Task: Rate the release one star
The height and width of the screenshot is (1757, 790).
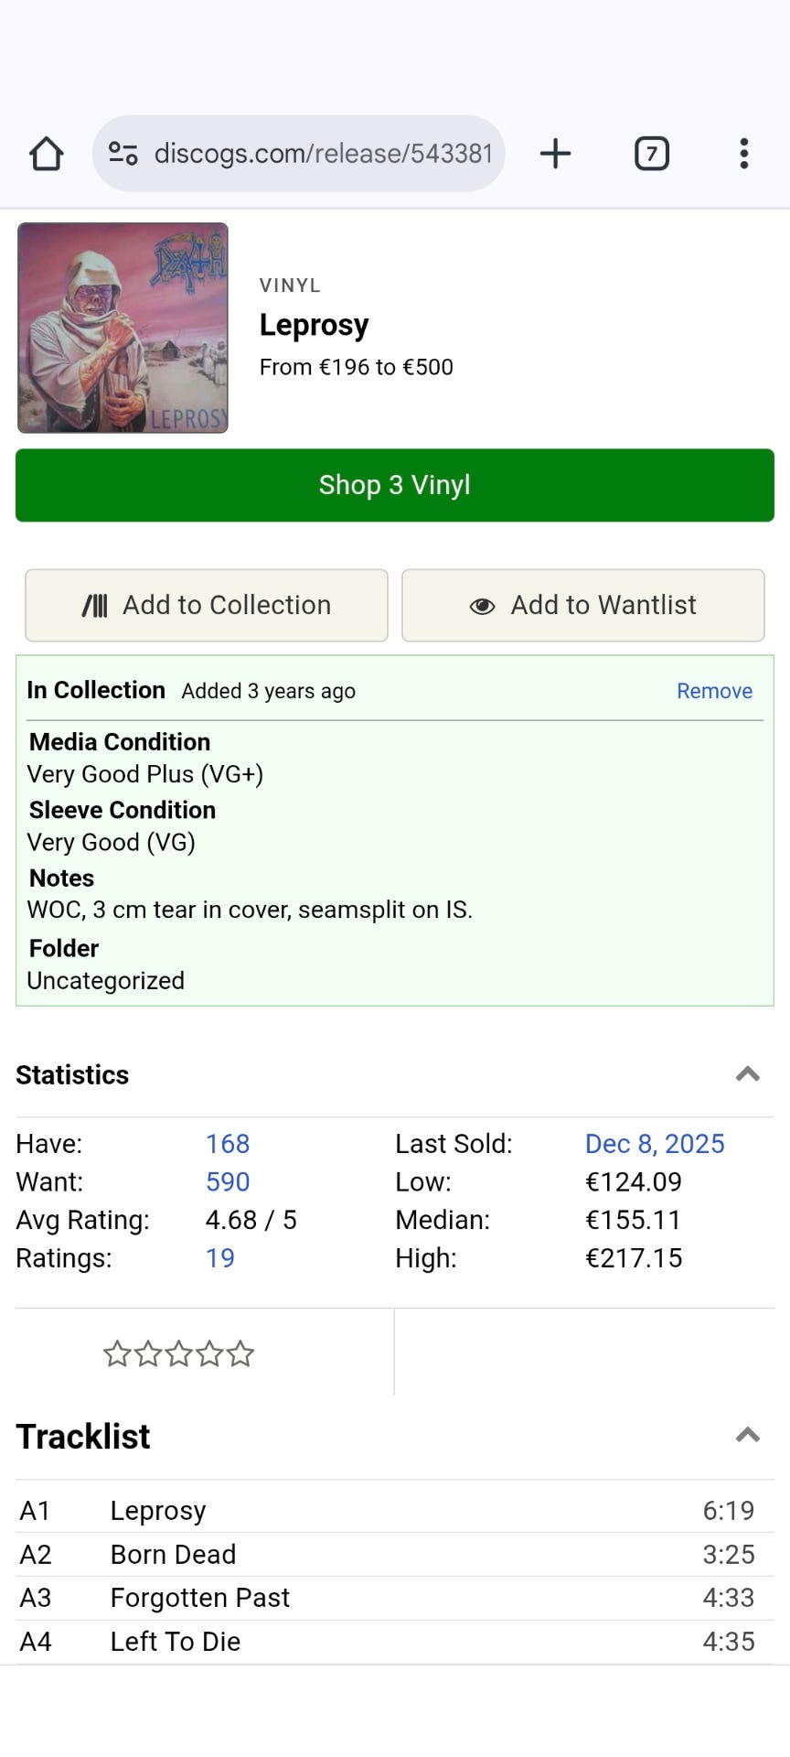Action: 117,1353
